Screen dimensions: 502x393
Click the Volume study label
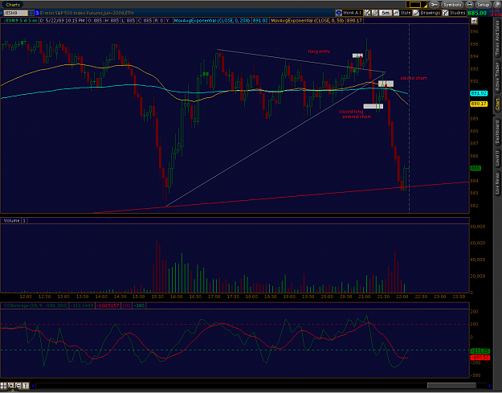[x=12, y=221]
